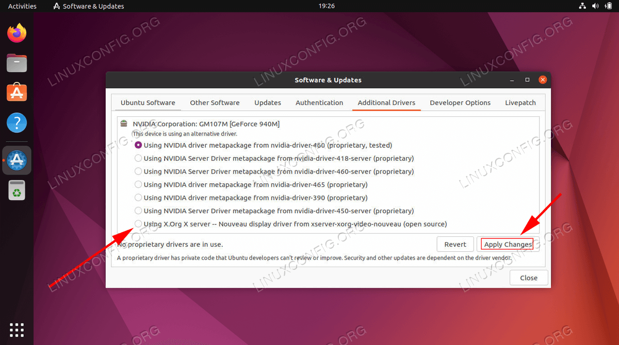Click the volume icon in top bar
The width and height of the screenshot is (619, 345).
(595, 6)
